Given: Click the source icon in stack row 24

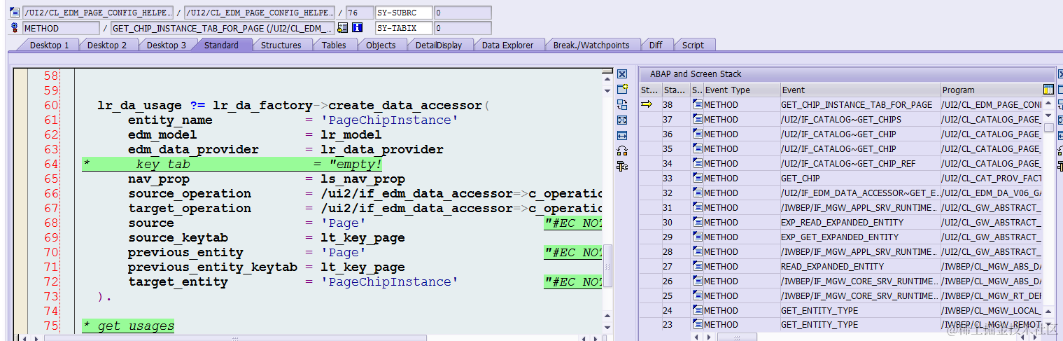Looking at the screenshot, I should (698, 310).
